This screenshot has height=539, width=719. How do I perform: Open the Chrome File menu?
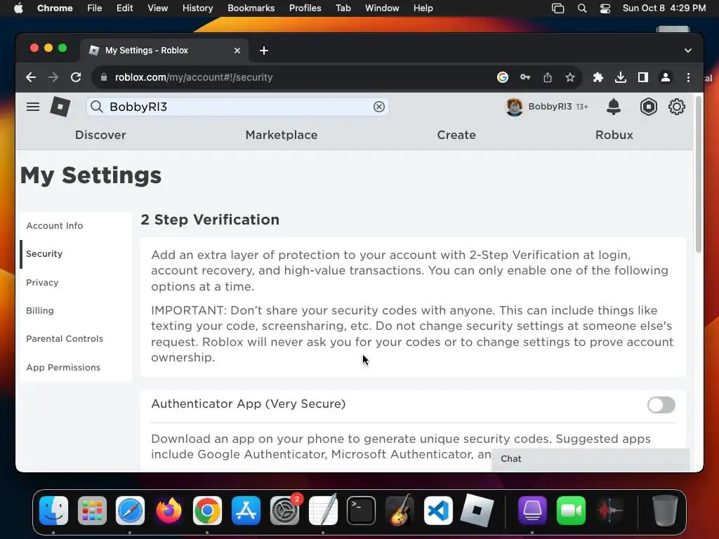95,8
